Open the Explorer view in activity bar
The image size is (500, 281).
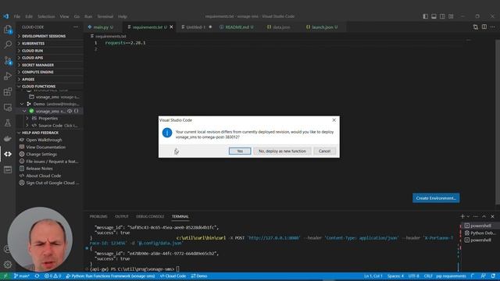pyautogui.click(x=8, y=30)
